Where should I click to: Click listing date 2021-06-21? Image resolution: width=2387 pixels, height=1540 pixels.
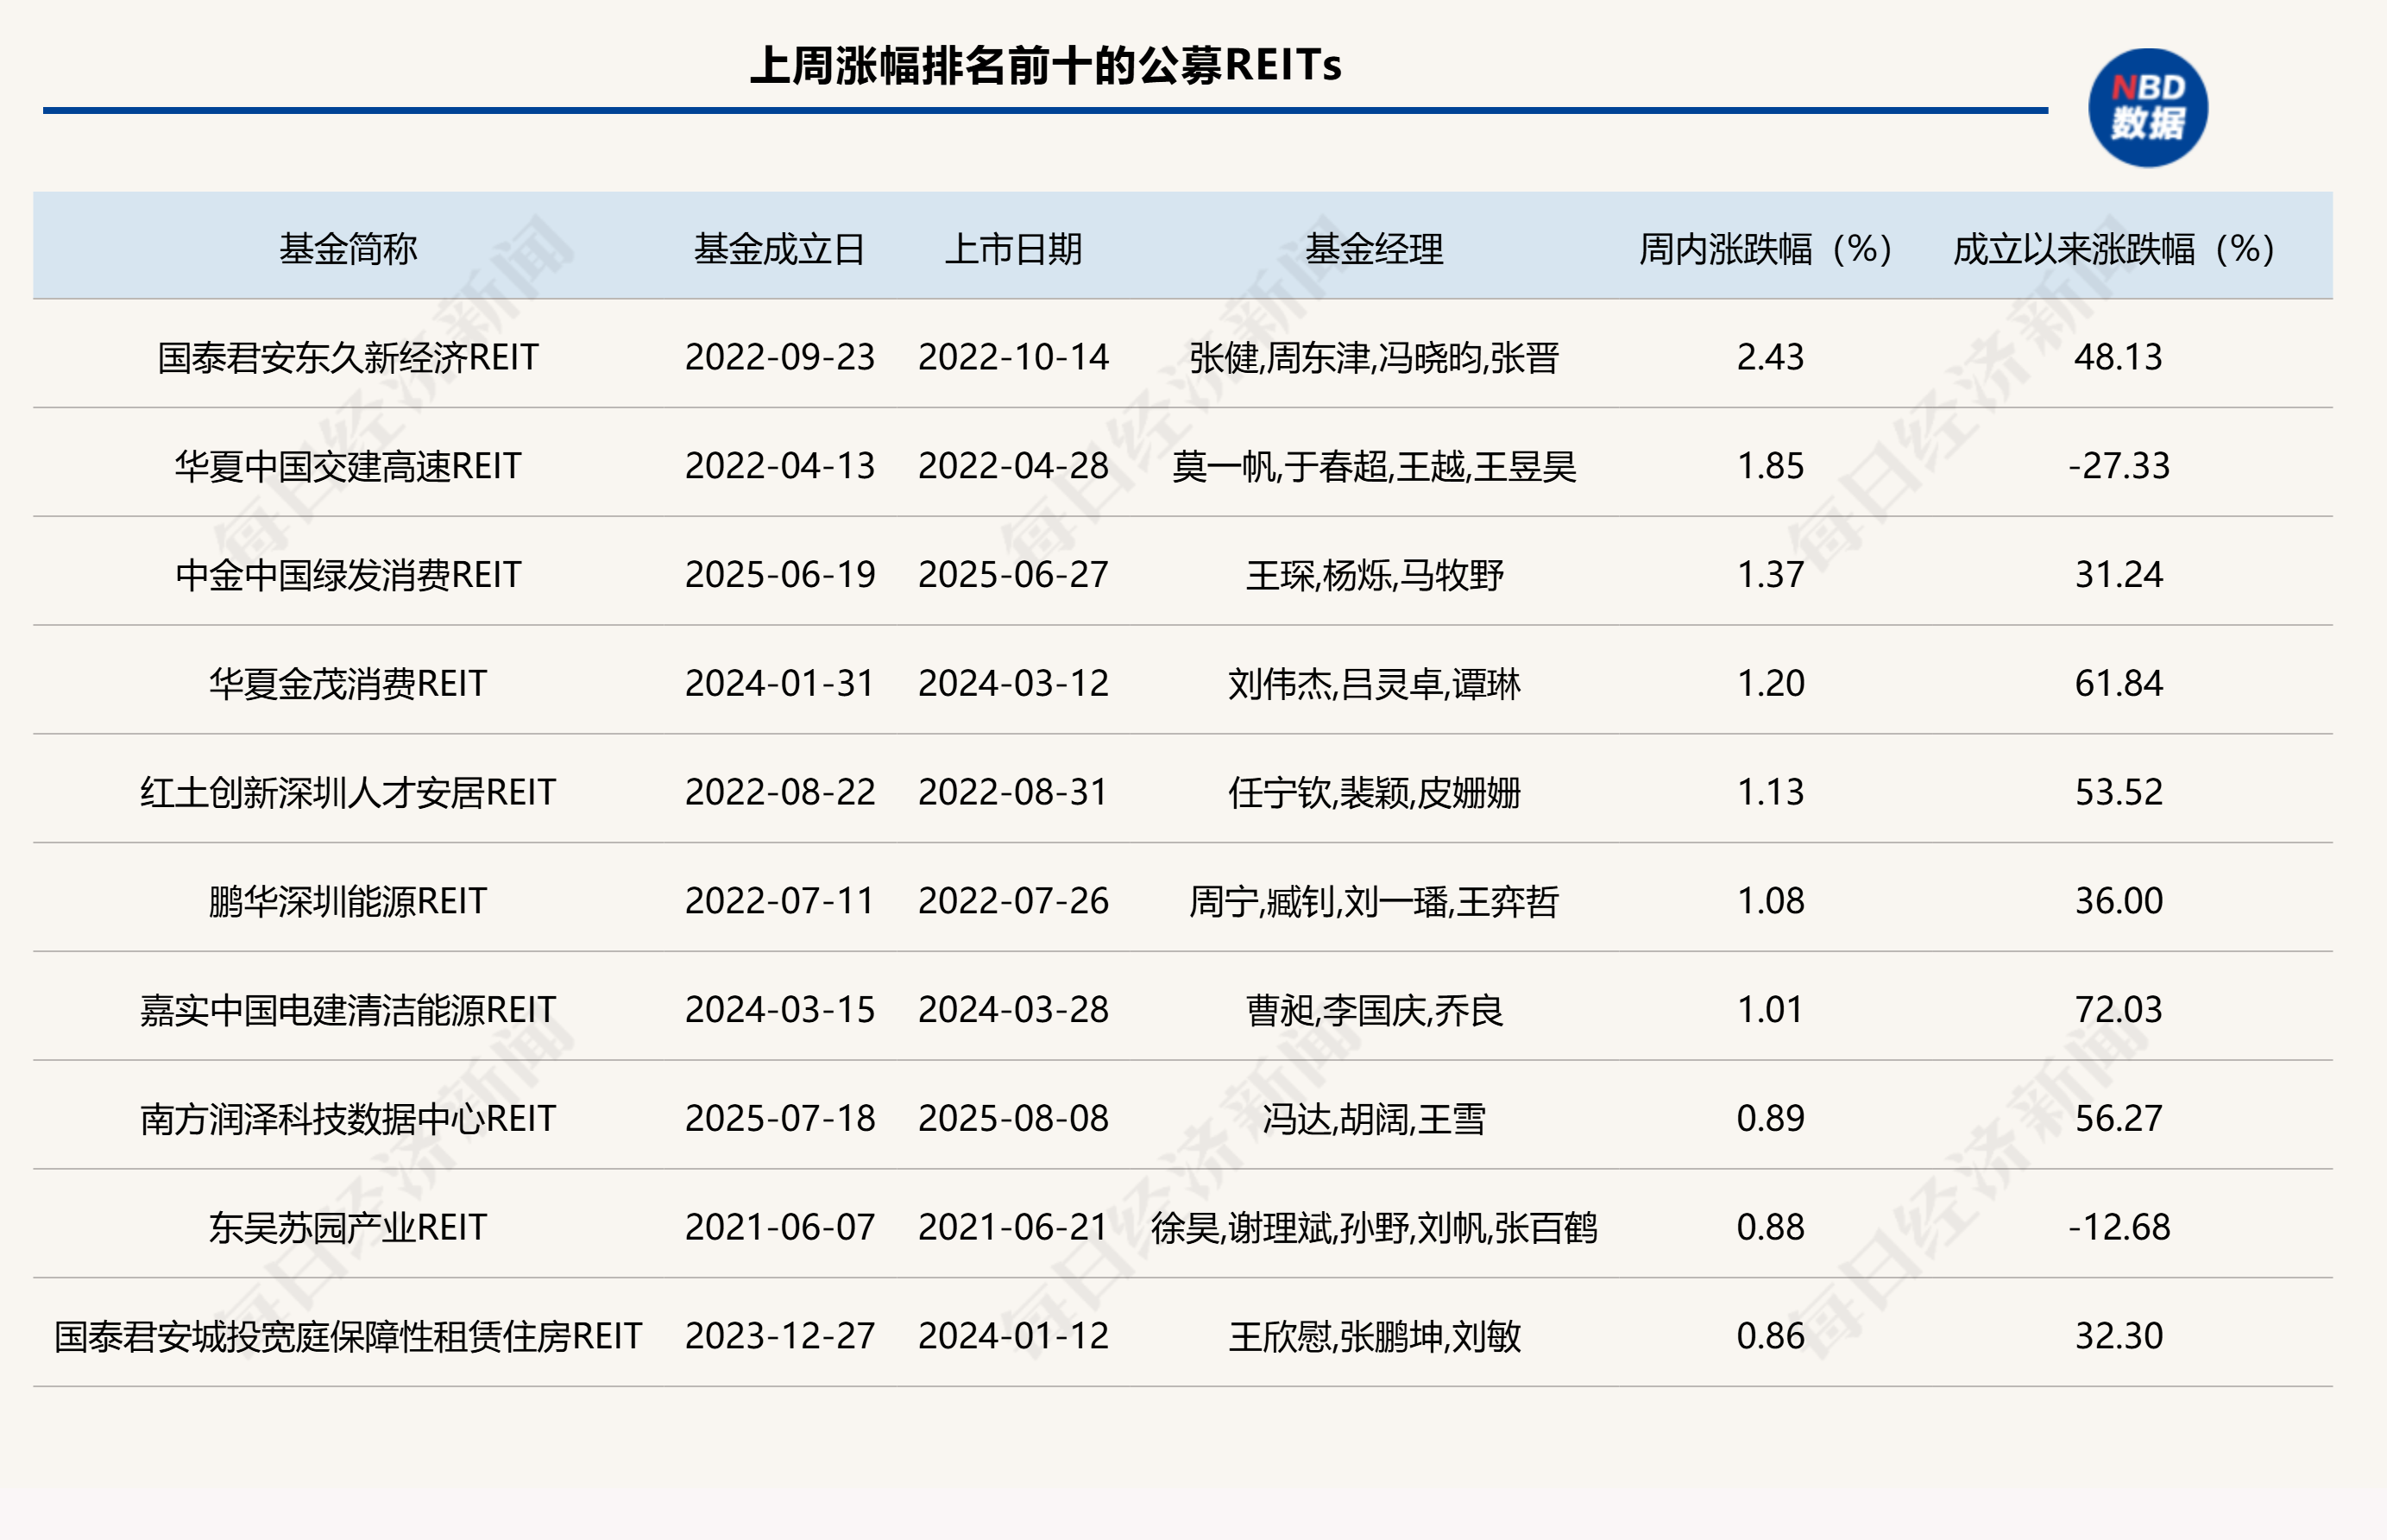click(1014, 1228)
